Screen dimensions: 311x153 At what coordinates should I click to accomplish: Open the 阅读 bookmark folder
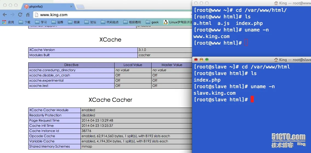pos(74,22)
